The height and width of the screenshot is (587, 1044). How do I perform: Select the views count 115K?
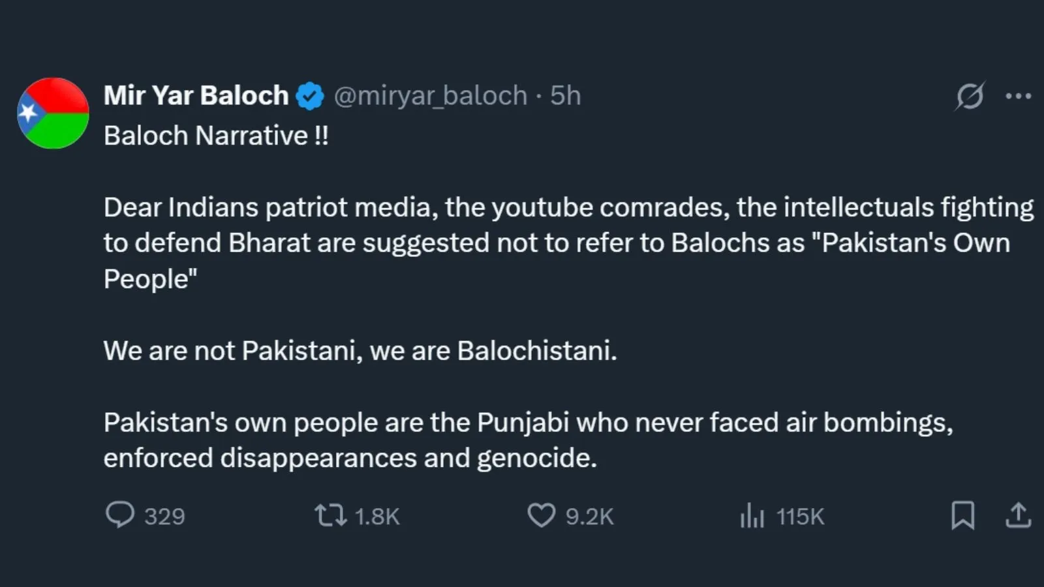click(x=799, y=517)
